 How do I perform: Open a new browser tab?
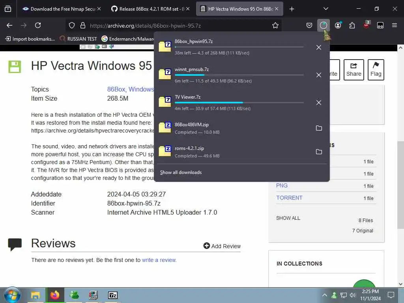pos(292,9)
